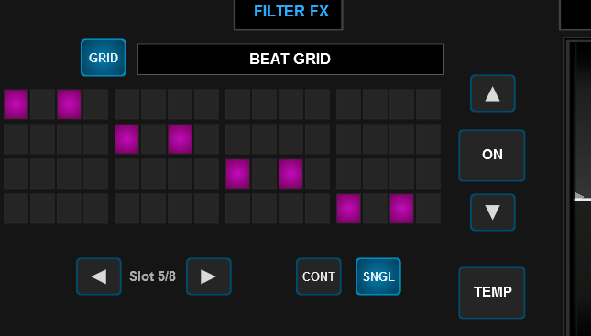Advance to next slot with right arrow
The height and width of the screenshot is (336, 591).
pyautogui.click(x=208, y=276)
